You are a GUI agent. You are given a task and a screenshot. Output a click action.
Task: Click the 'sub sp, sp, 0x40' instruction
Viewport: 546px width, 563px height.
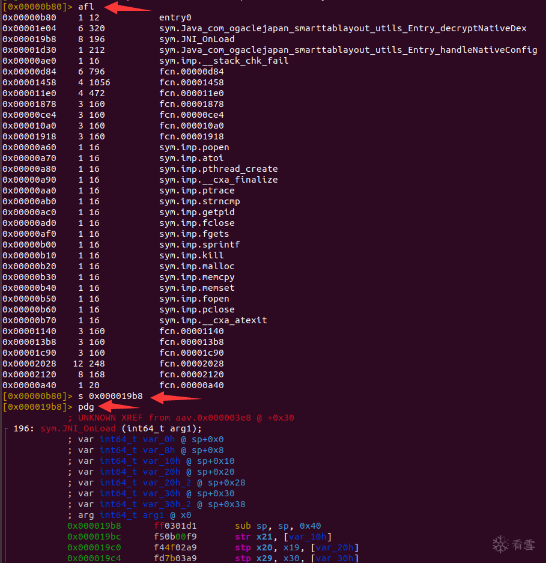click(278, 526)
